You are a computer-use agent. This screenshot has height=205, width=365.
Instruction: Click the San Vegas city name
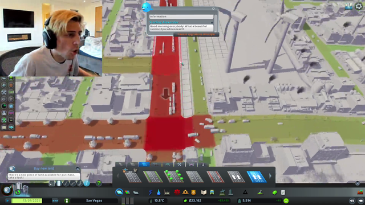coord(94,200)
